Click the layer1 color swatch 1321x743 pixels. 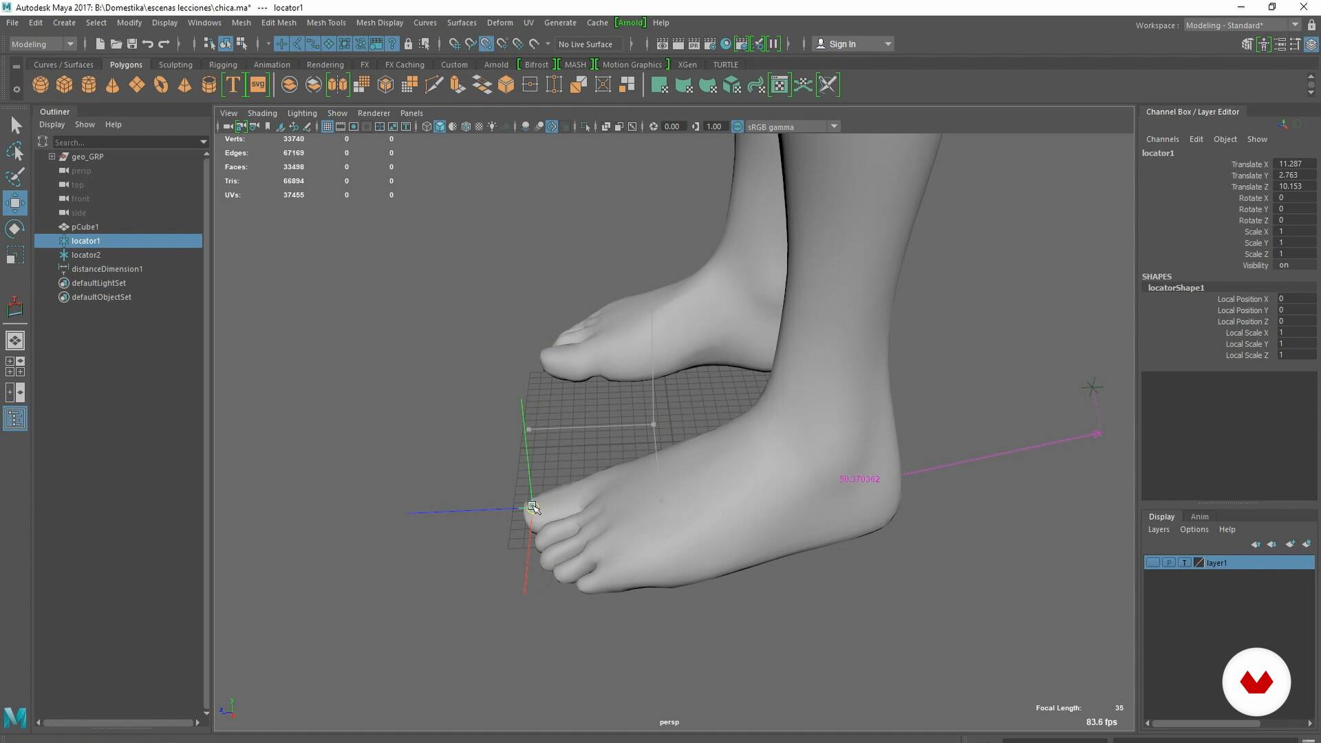pos(1199,563)
